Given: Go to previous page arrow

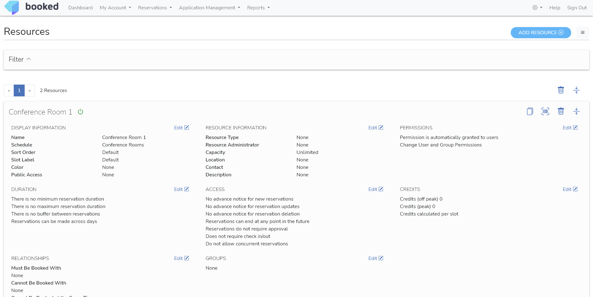Looking at the screenshot, I should [x=9, y=90].
